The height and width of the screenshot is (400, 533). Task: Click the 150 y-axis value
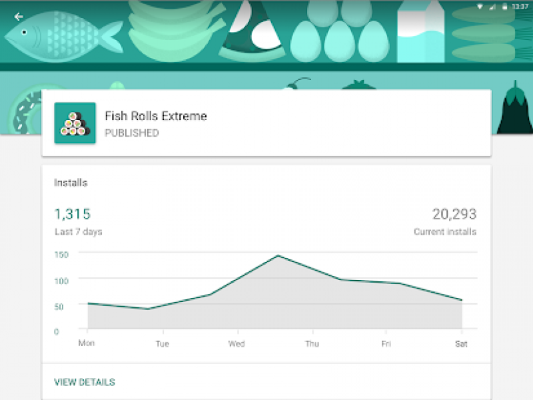(x=61, y=255)
